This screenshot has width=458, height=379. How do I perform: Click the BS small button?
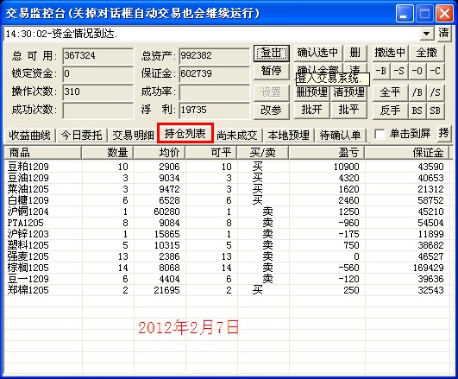(417, 111)
